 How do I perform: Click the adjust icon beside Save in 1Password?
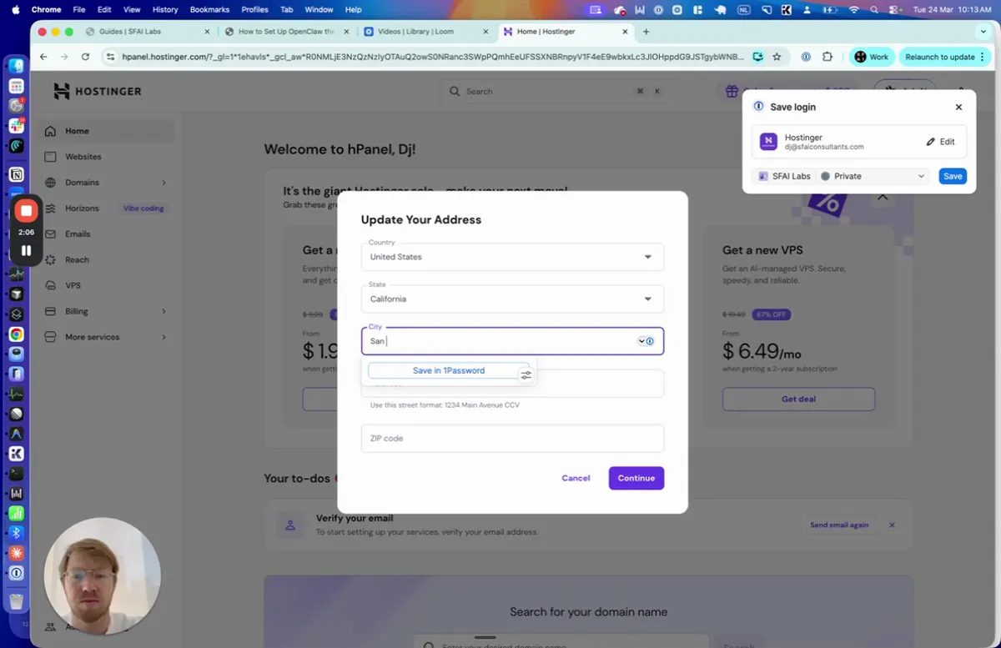click(526, 375)
